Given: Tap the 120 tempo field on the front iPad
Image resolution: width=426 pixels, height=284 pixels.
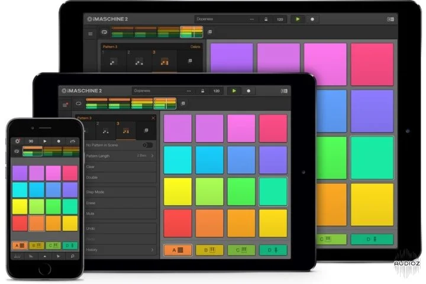Looking at the screenshot, I should (217, 91).
